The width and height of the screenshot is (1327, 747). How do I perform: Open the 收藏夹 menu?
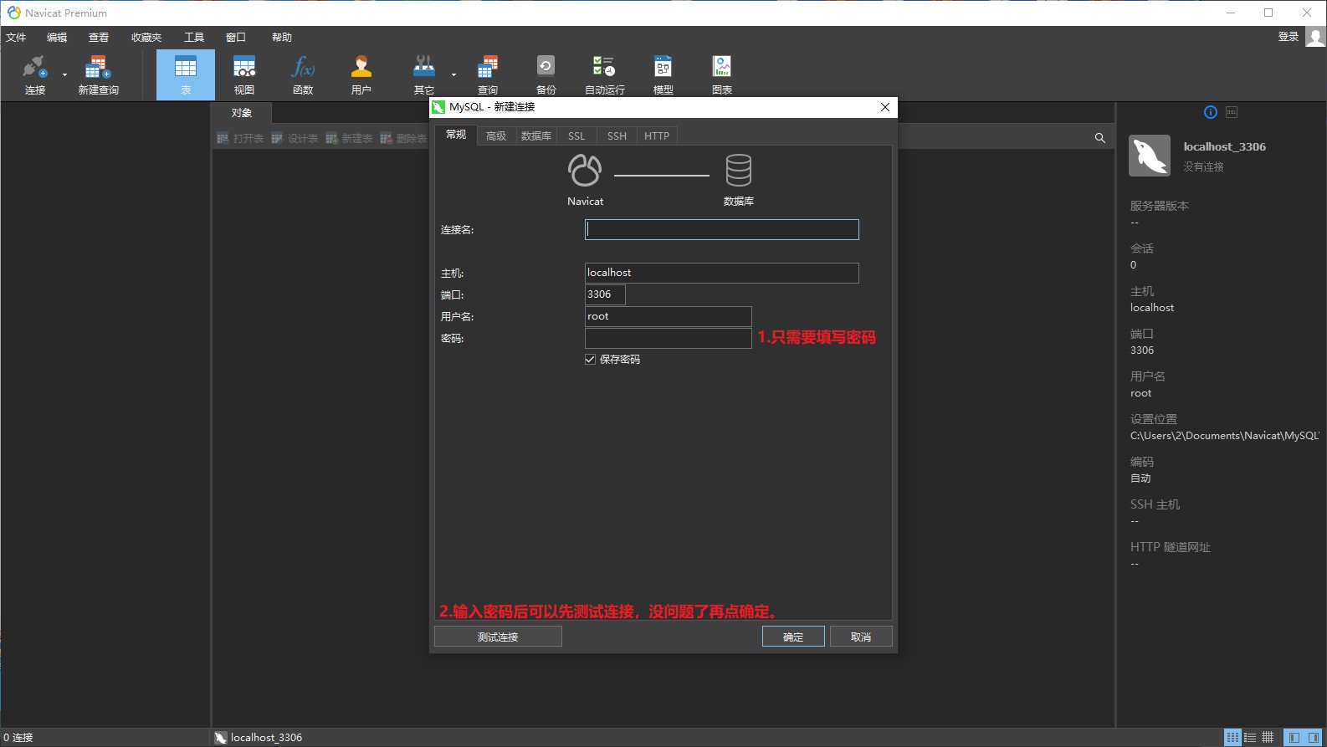pyautogui.click(x=146, y=38)
